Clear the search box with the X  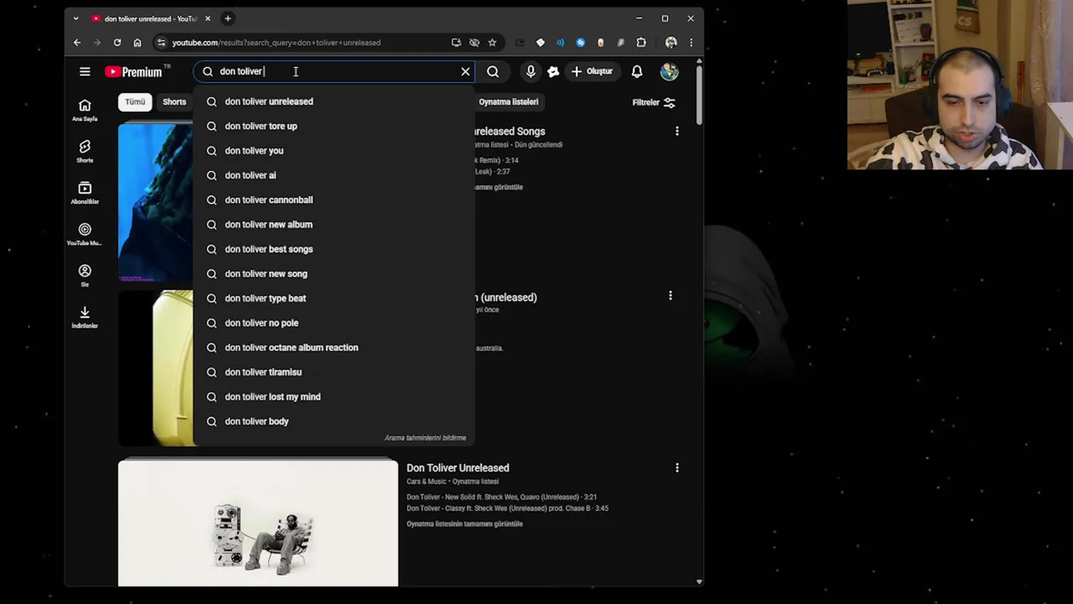tap(465, 71)
